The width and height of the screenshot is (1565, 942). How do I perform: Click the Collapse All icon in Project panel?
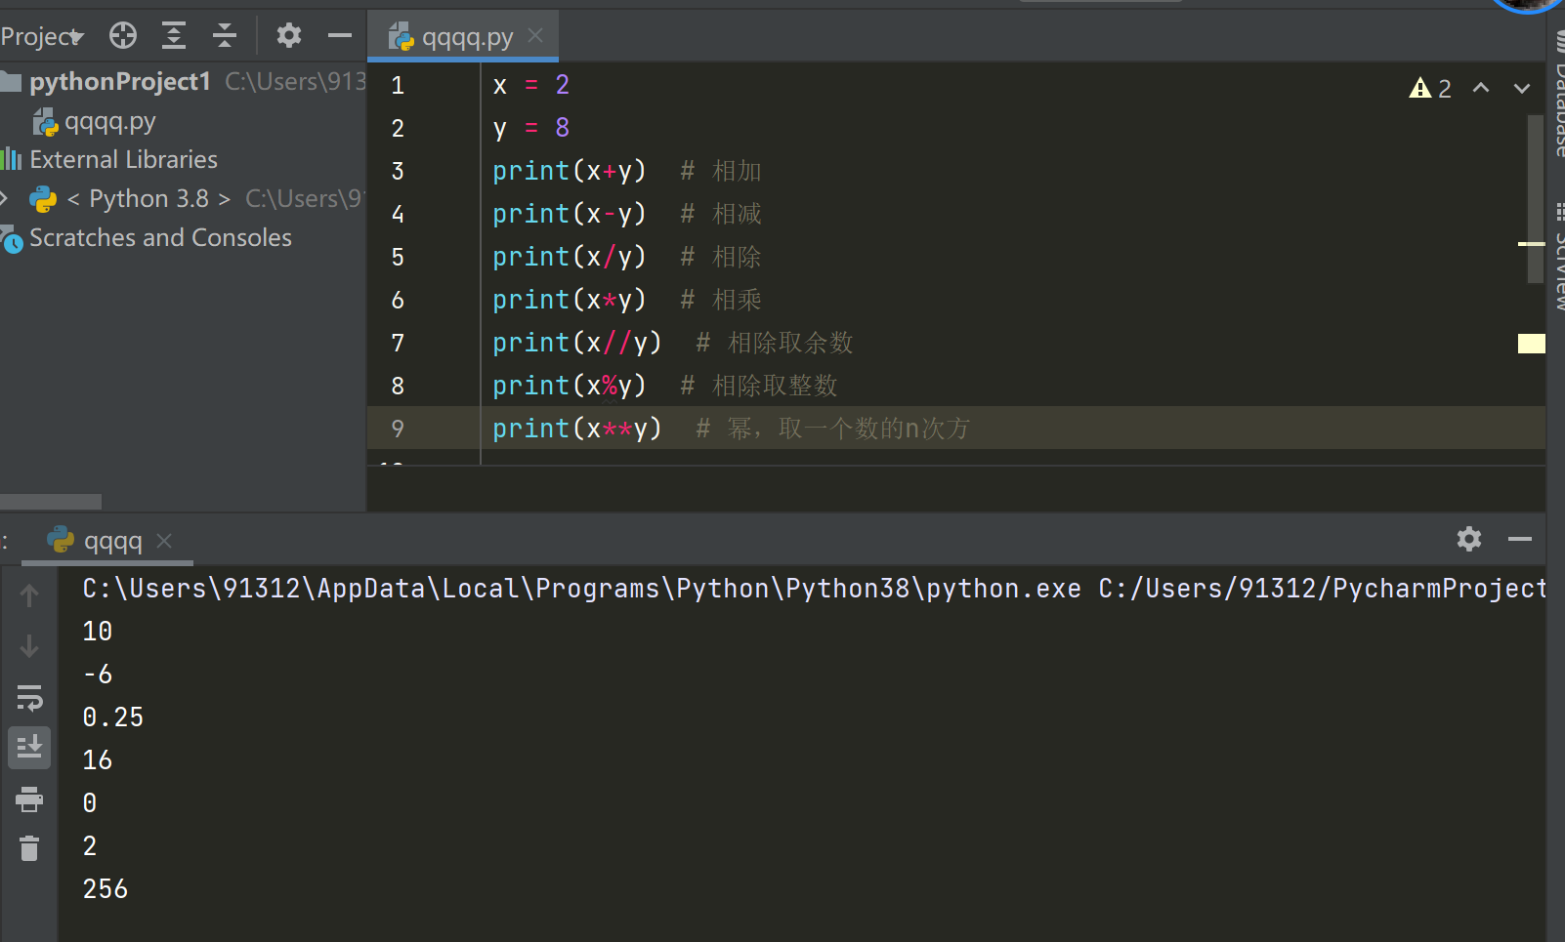point(225,36)
